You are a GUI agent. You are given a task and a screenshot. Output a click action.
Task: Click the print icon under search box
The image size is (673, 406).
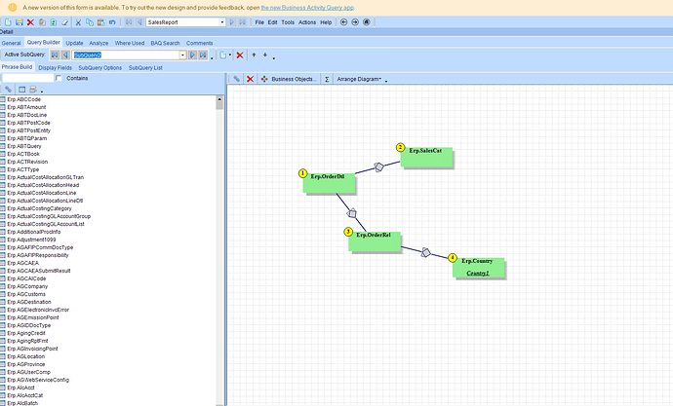(x=33, y=89)
